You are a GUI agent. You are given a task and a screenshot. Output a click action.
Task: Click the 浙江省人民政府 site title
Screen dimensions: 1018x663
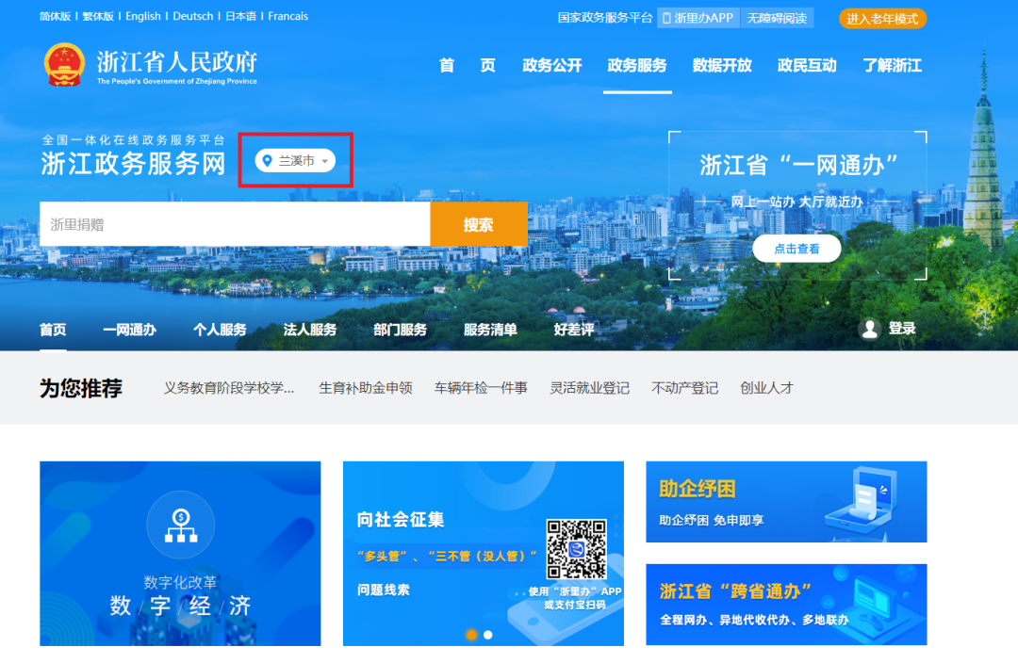(x=176, y=62)
